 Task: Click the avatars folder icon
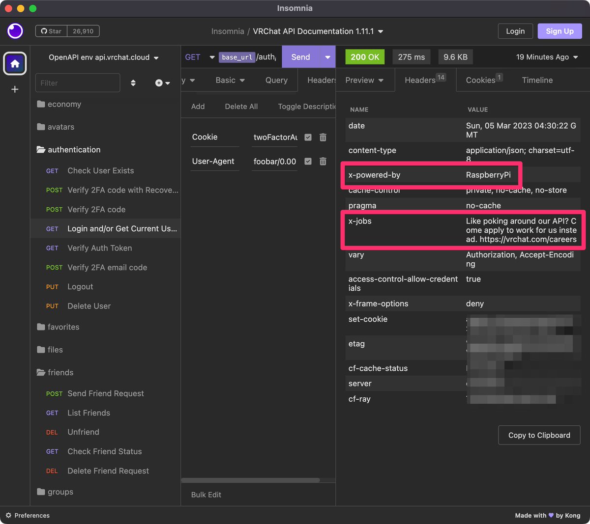(x=41, y=127)
